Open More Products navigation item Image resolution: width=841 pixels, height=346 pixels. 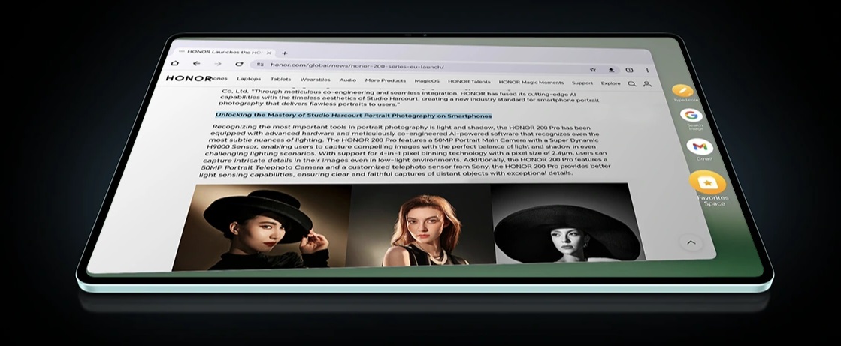click(385, 80)
